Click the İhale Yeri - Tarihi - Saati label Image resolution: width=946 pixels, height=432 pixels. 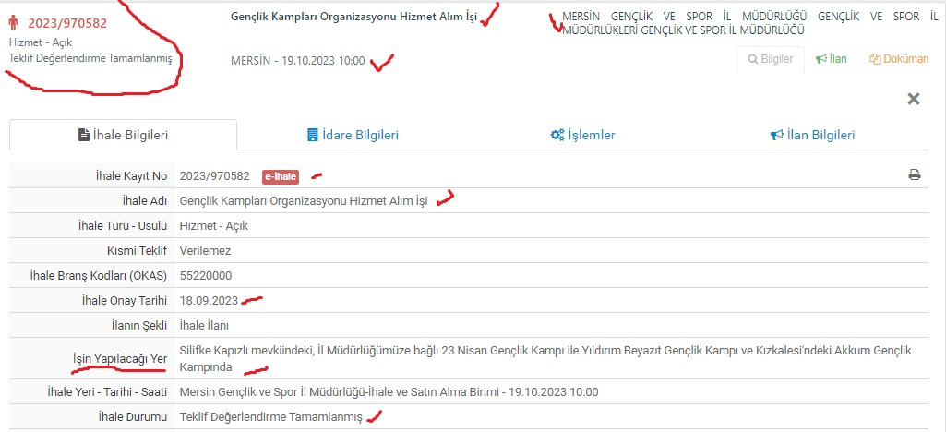pos(107,392)
